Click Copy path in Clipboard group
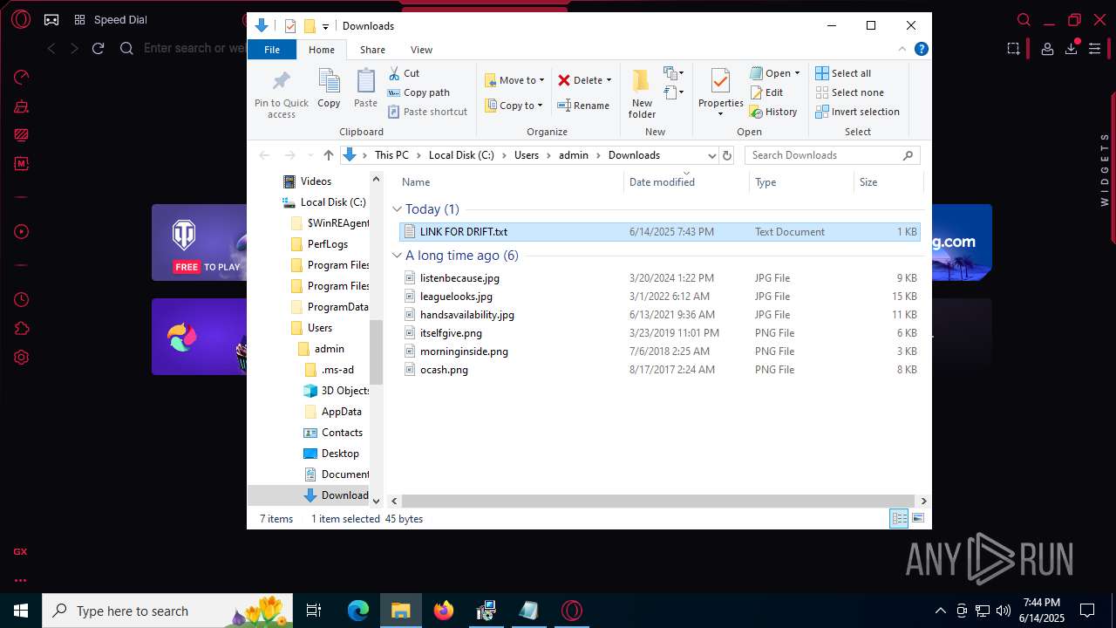 click(418, 92)
